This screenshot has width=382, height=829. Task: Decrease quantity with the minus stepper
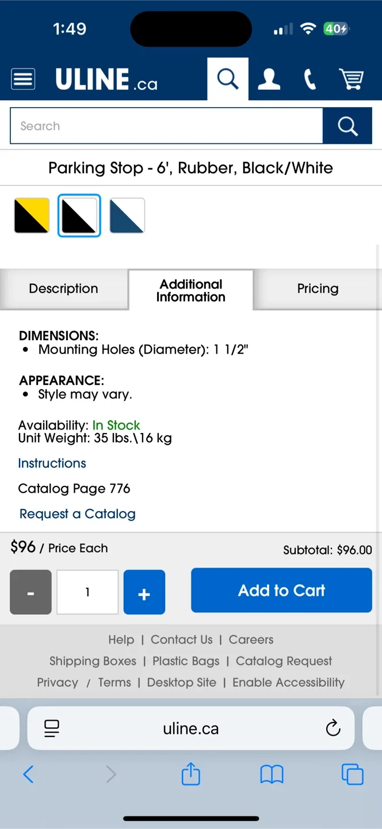(30, 592)
